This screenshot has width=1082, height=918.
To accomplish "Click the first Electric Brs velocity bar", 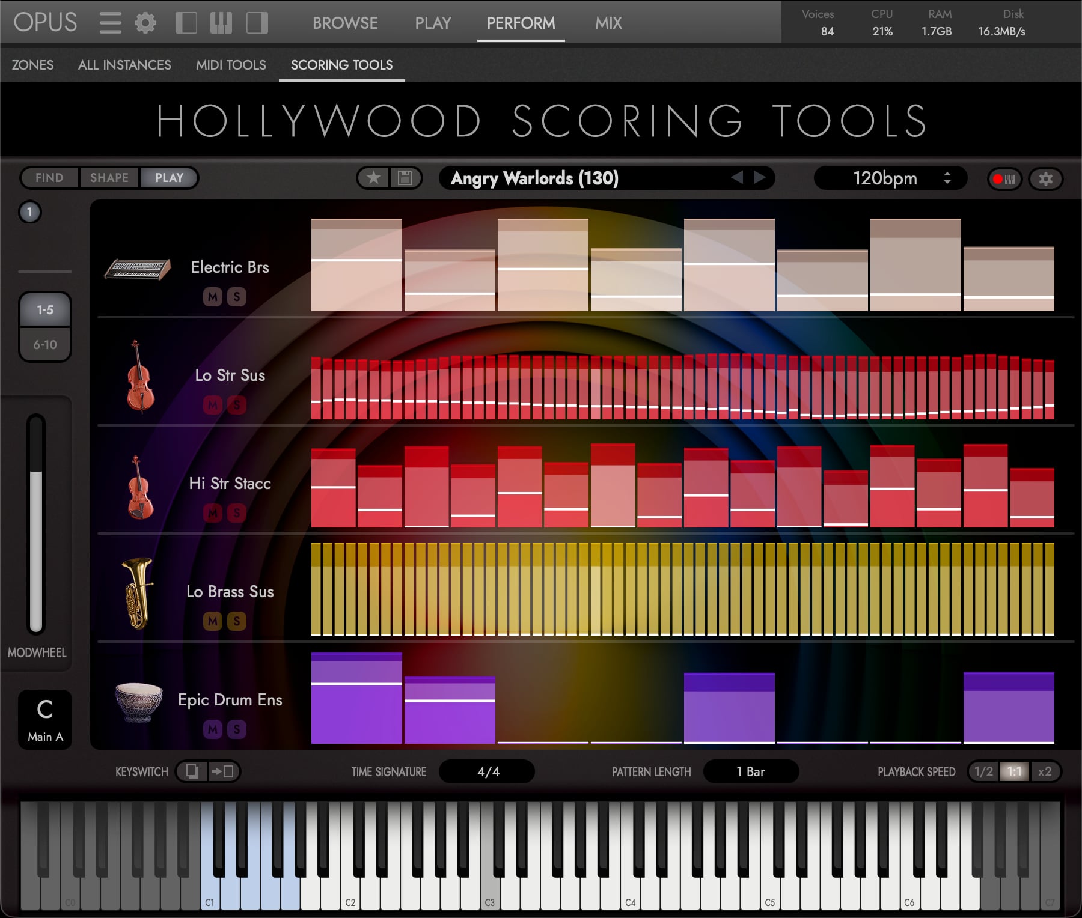I will pos(356,265).
